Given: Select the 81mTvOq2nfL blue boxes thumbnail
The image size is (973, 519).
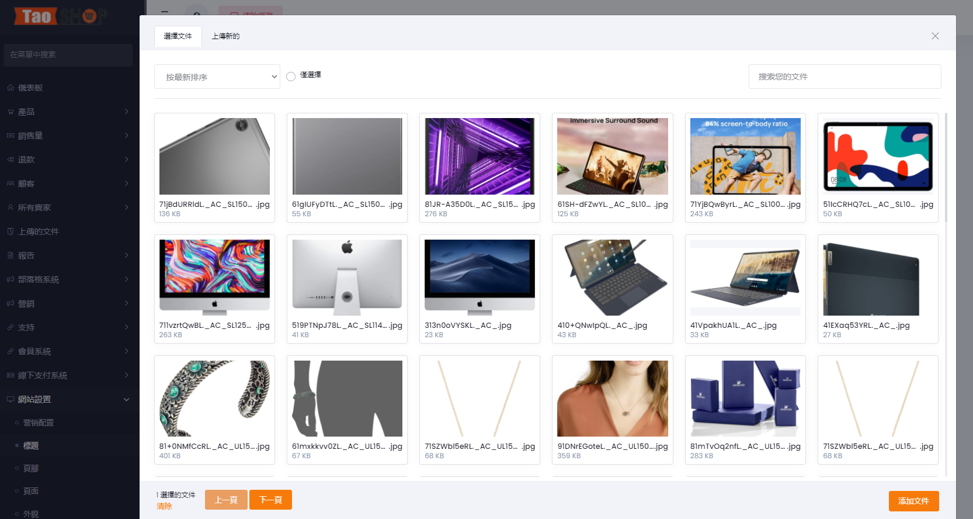Looking at the screenshot, I should coord(745,399).
